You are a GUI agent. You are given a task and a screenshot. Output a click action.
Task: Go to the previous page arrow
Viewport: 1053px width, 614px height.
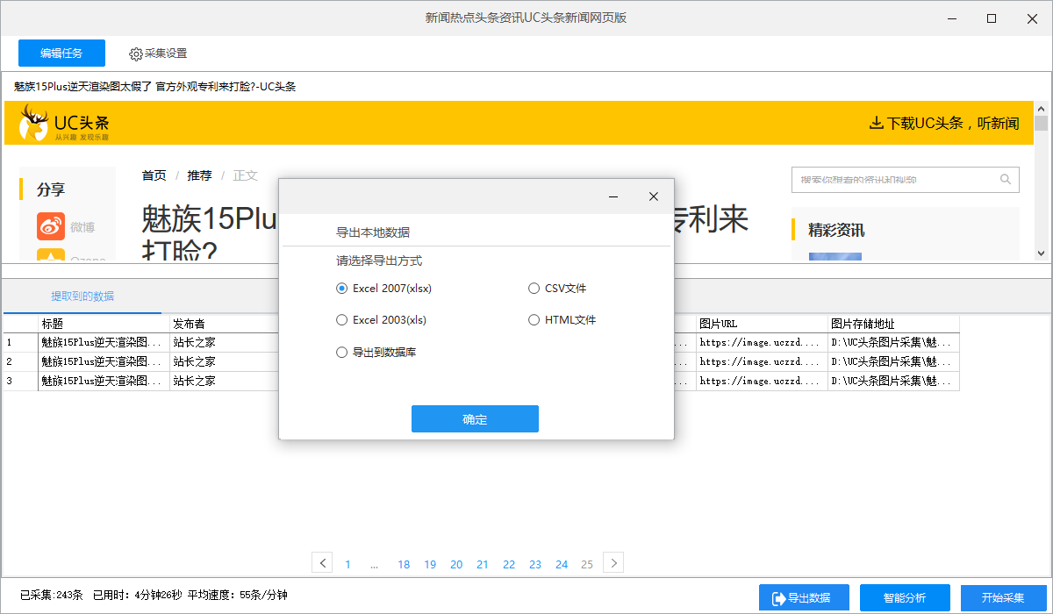coord(322,563)
